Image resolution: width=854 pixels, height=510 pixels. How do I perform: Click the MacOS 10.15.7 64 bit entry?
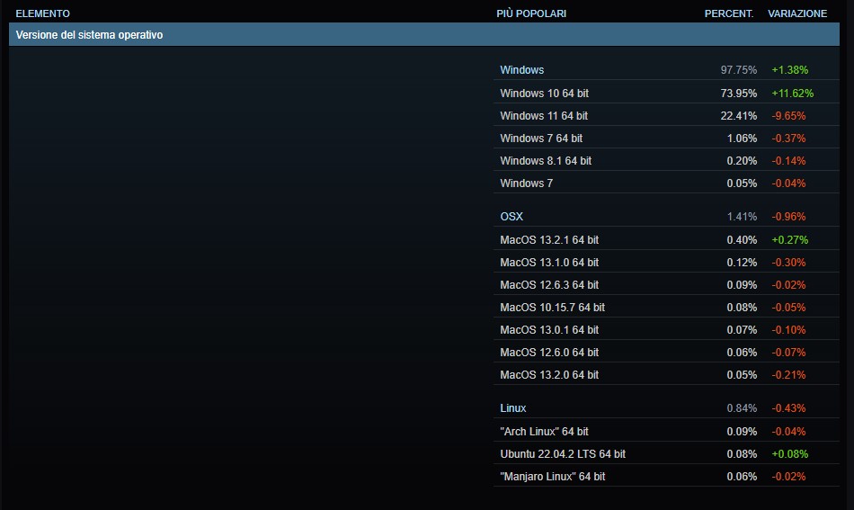[x=552, y=308]
